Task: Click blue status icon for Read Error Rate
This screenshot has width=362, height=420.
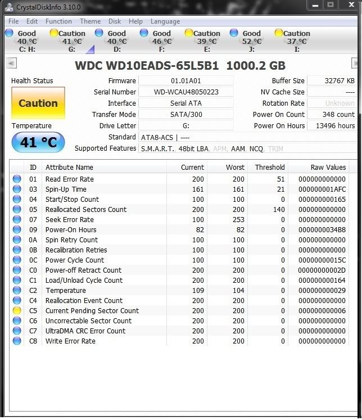Action: pyautogui.click(x=17, y=179)
